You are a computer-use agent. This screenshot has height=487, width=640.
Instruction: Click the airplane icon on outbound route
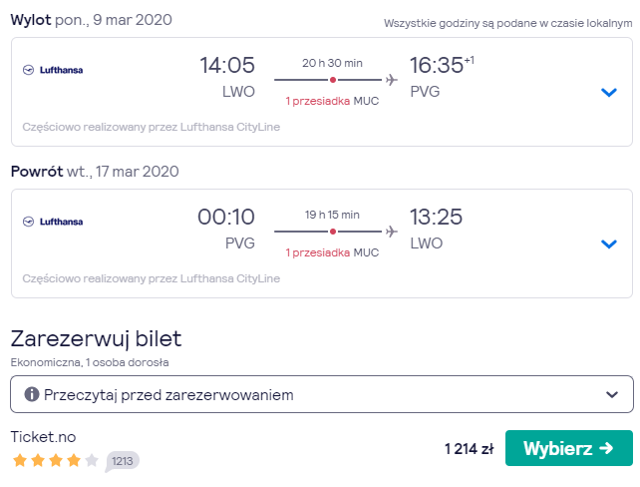tap(392, 80)
